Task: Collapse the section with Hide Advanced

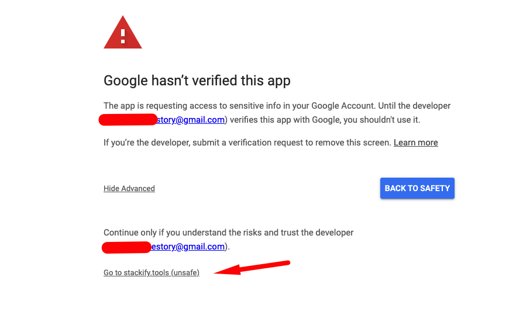Action: coord(129,188)
